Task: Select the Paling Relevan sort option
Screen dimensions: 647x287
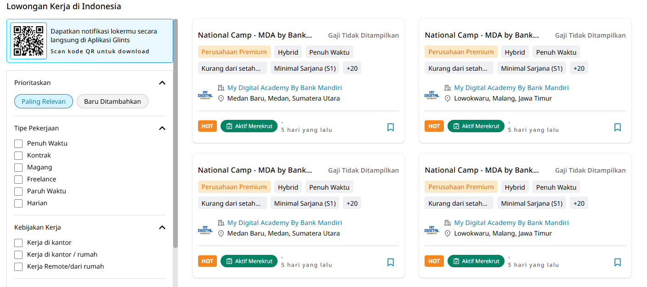Action: [x=44, y=101]
